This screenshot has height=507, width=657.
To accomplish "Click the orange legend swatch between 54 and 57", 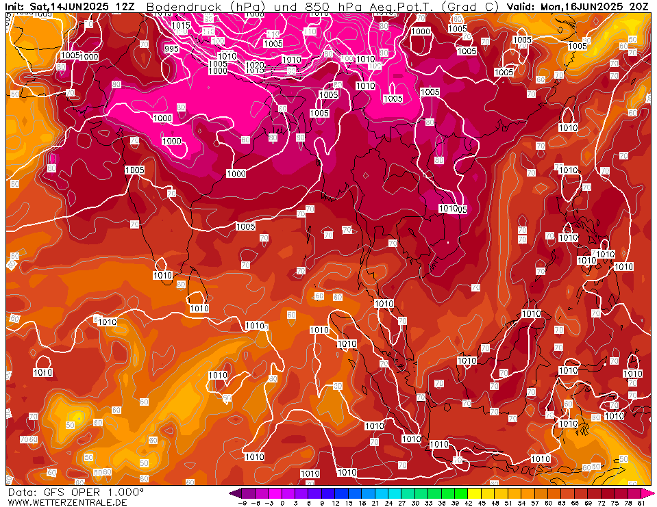I will tap(528, 493).
